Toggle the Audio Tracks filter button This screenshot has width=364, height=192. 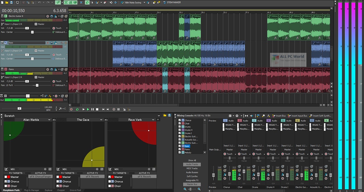192,164
